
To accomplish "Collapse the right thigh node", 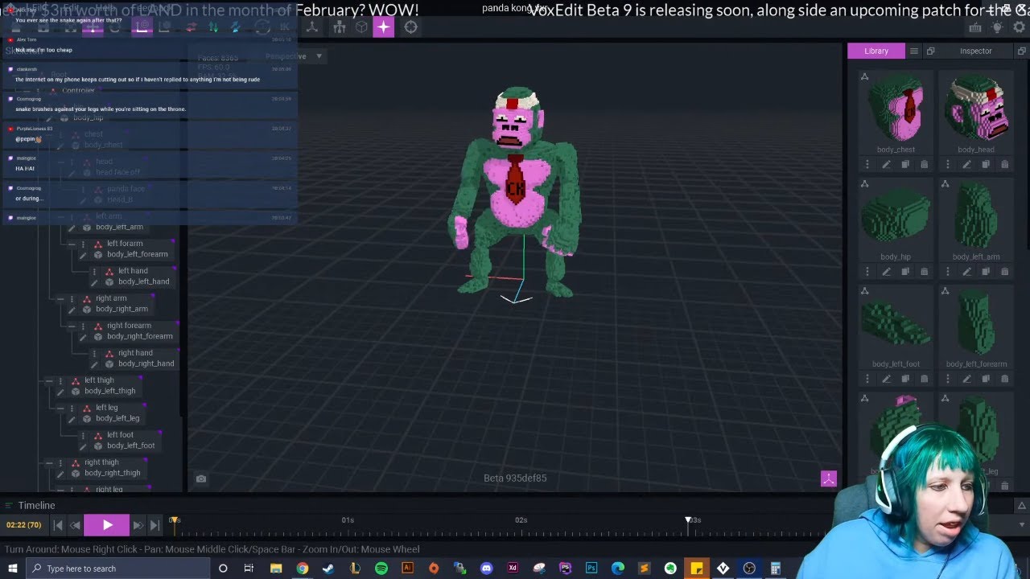I will (x=49, y=462).
